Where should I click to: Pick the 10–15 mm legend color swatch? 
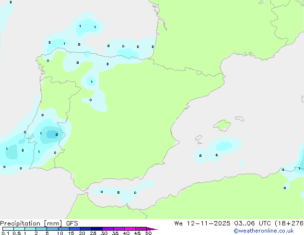[63, 229]
